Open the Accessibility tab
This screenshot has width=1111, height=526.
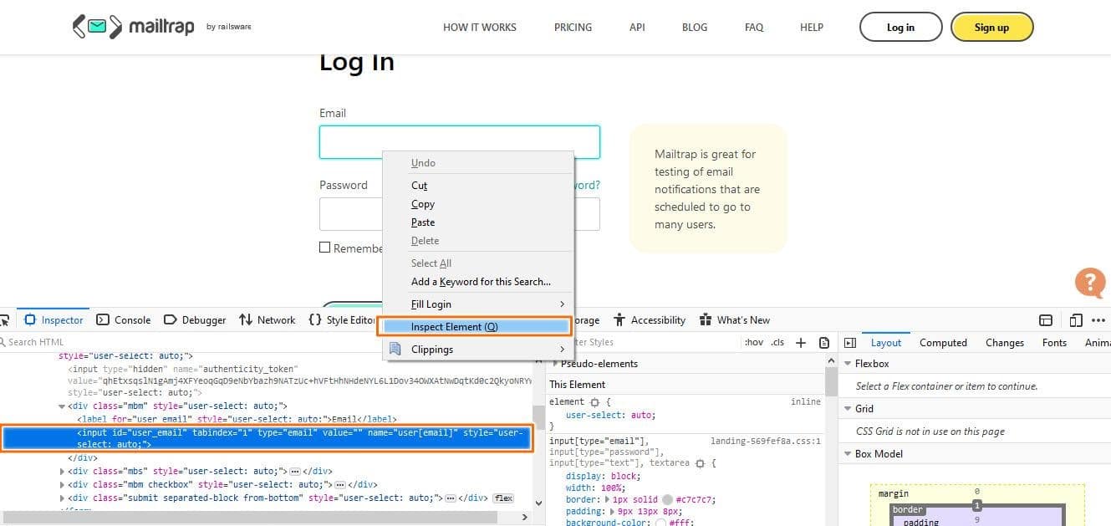[x=650, y=319]
